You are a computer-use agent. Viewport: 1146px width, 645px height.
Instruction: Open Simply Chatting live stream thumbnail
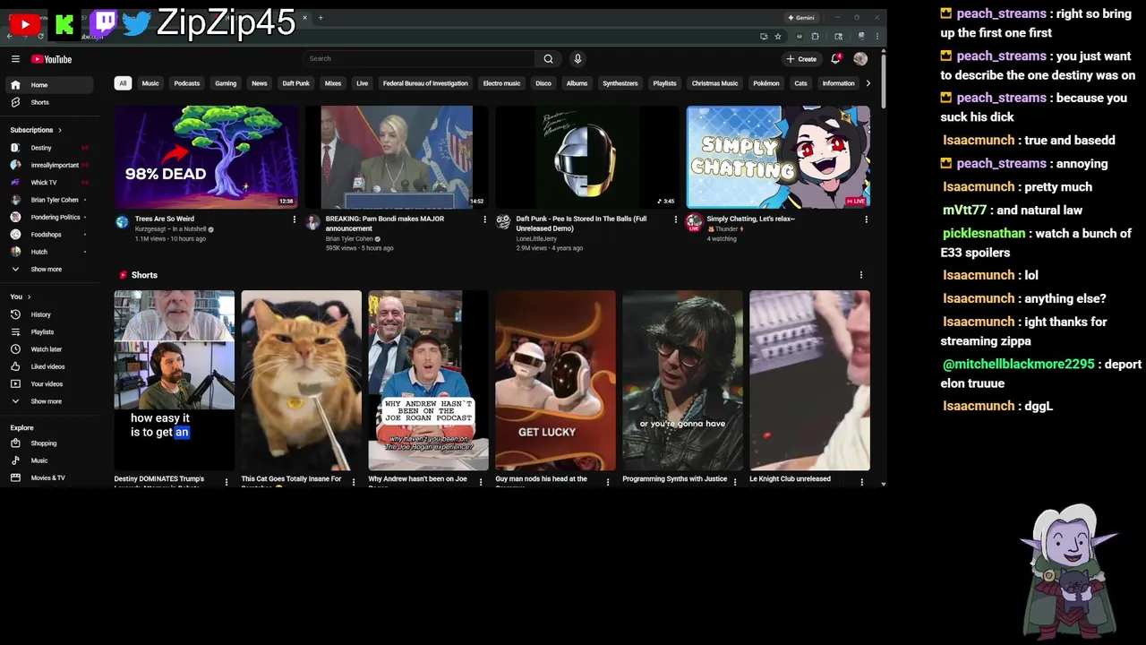click(x=778, y=157)
